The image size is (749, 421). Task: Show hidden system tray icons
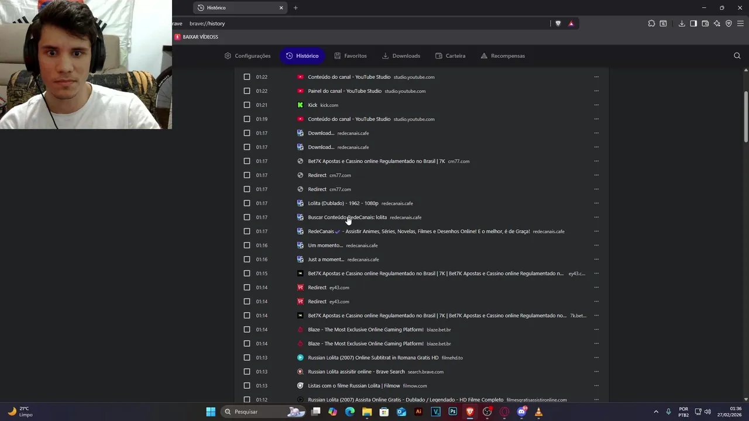[x=656, y=412]
